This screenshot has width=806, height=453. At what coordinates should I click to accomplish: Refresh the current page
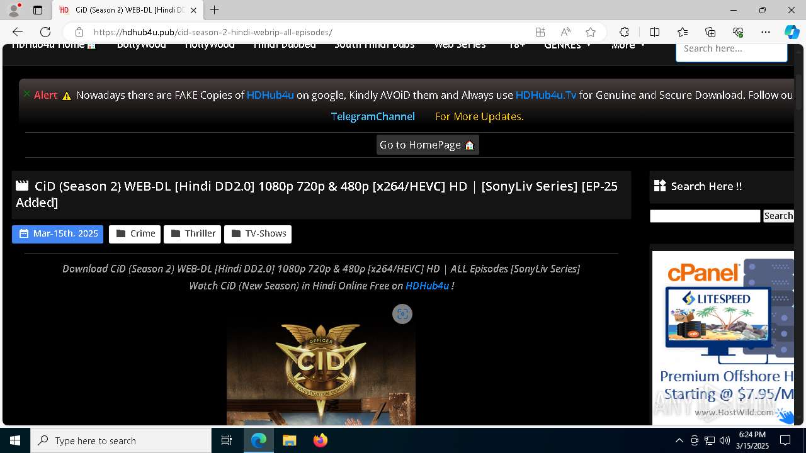coord(45,32)
